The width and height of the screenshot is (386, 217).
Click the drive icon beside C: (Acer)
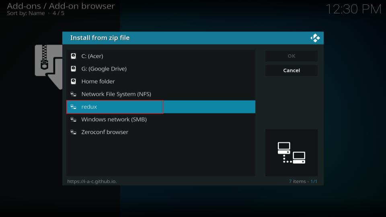[x=73, y=56]
